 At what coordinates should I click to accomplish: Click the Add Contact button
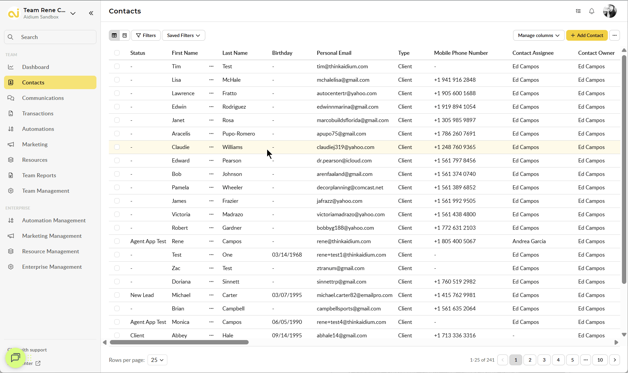click(587, 35)
